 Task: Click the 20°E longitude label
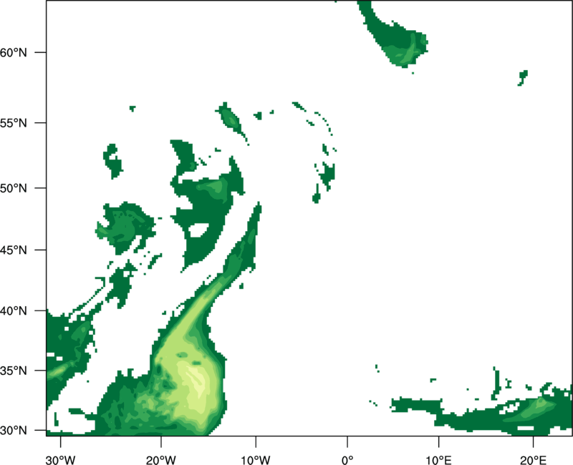coord(533,460)
